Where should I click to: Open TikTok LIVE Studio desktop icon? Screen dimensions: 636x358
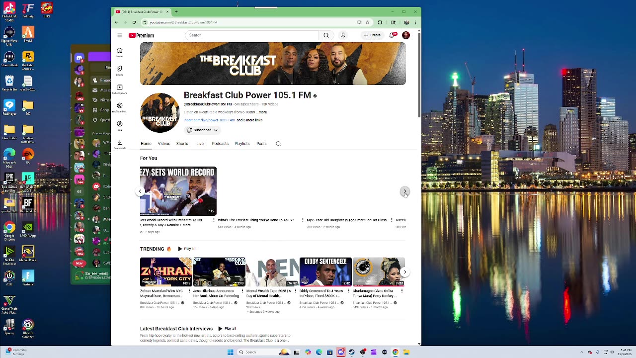[x=9, y=11]
